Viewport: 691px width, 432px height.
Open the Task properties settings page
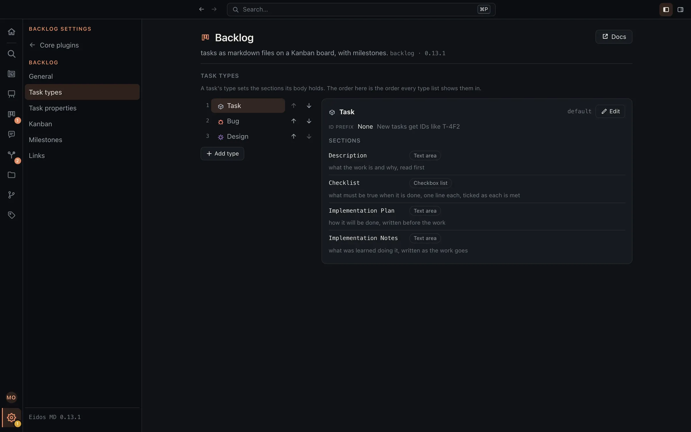tap(82, 108)
